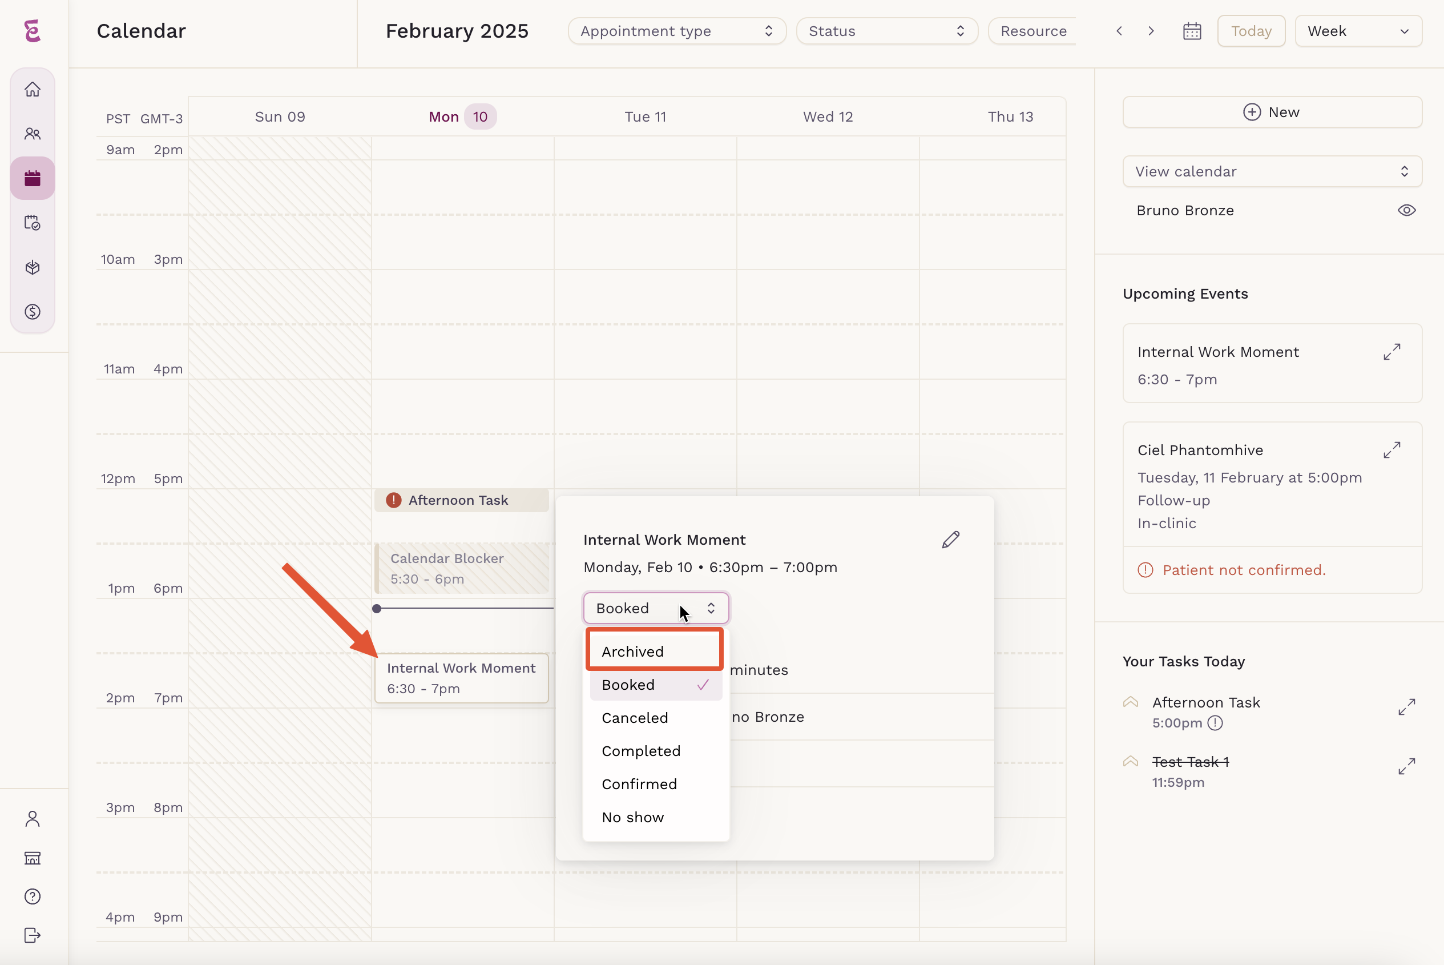Open Internal Work Moment 6:30 - 7pm event
The height and width of the screenshot is (965, 1444).
(x=461, y=678)
